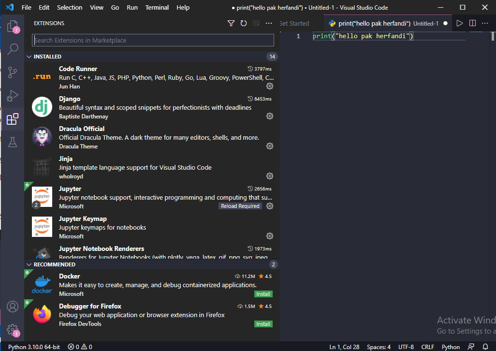Split the editor to the right

tap(472, 23)
